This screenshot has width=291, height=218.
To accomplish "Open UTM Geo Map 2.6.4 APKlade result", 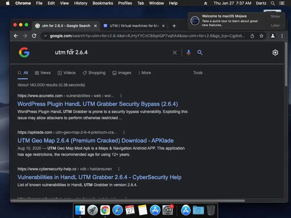I will click(x=95, y=141).
